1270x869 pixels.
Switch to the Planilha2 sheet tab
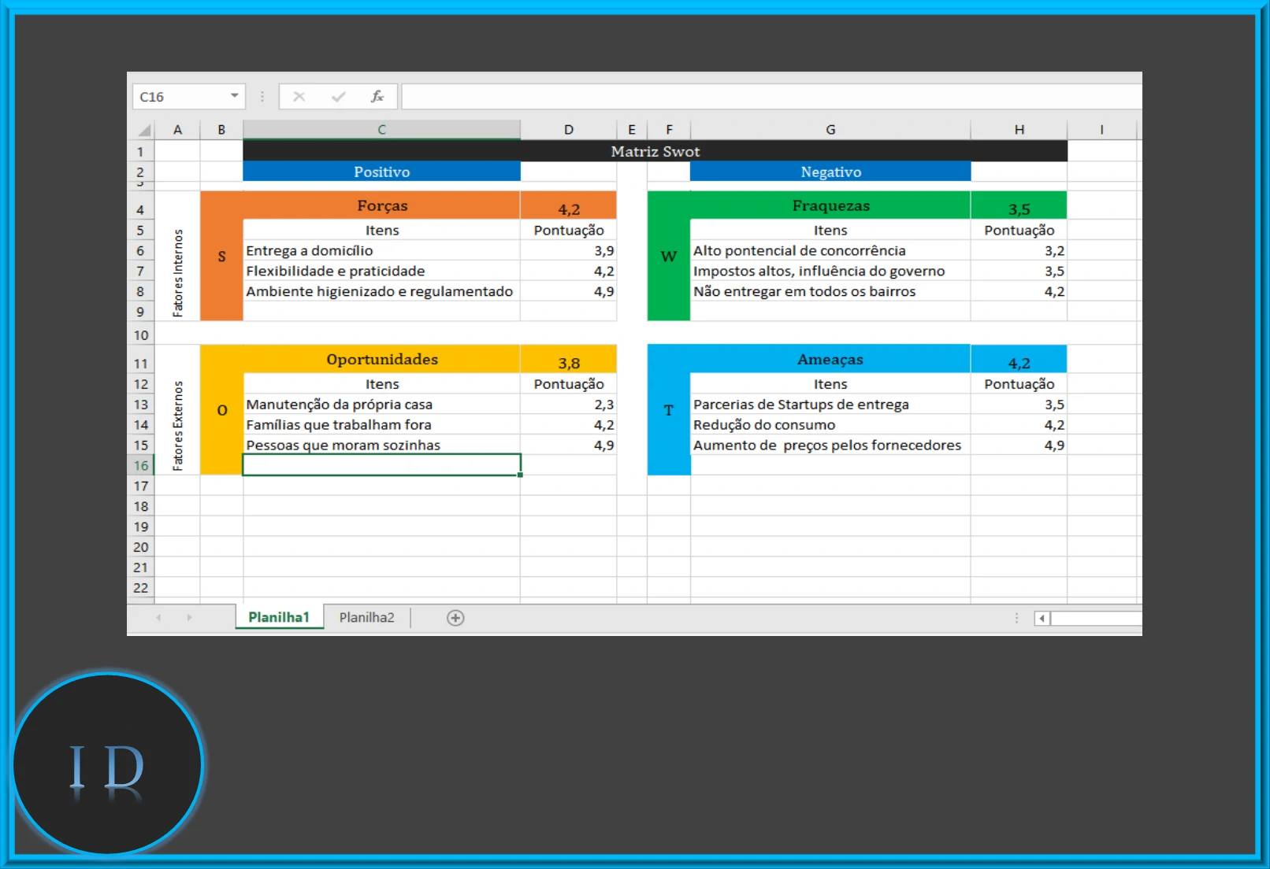366,617
